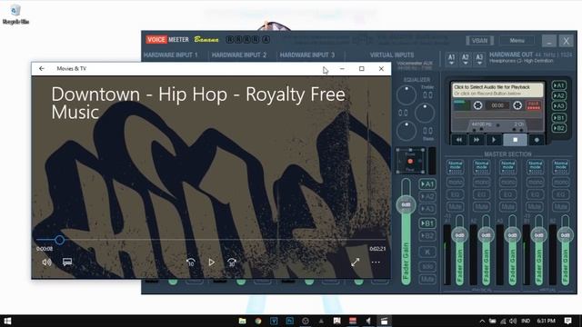Open the system volume tray icon
The width and height of the screenshot is (582, 327).
click(x=513, y=321)
